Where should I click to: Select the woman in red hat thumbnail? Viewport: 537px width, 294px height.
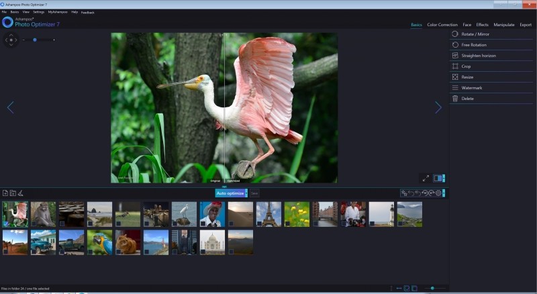[x=212, y=214]
